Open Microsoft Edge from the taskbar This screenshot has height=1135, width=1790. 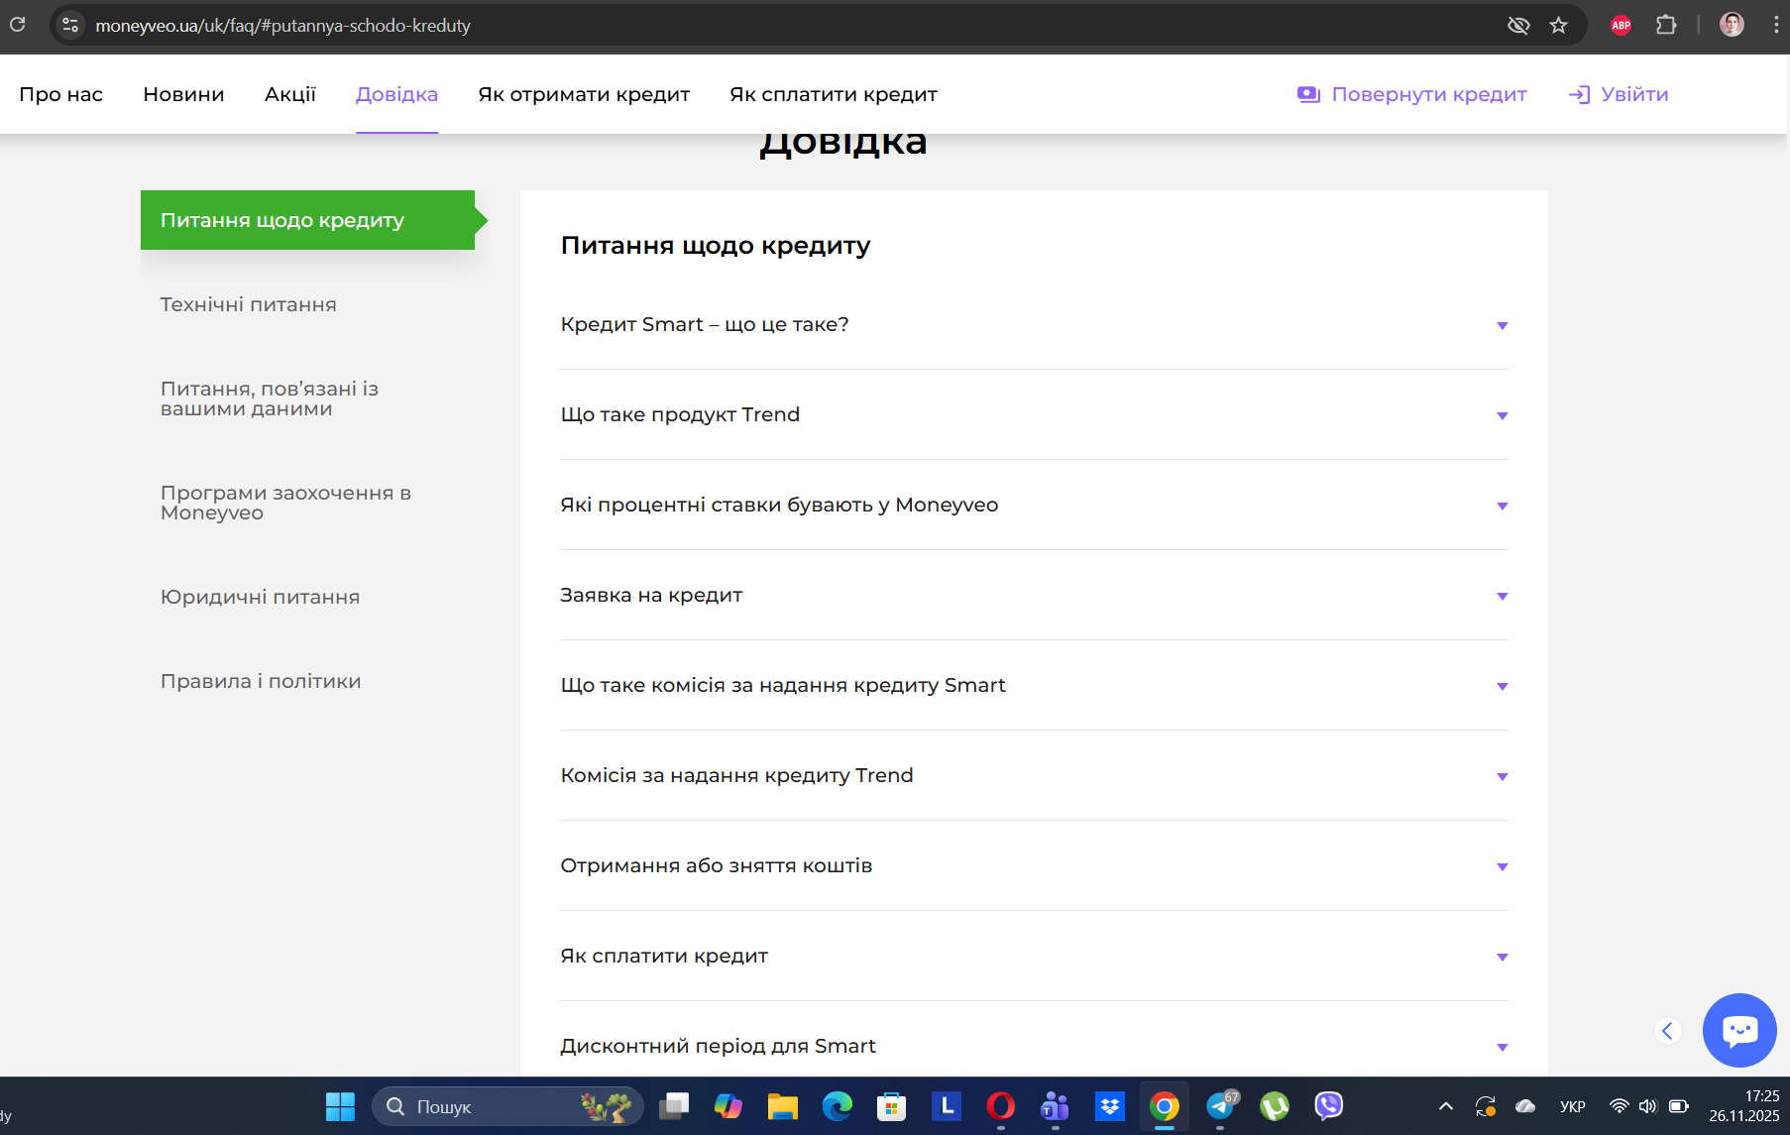[838, 1106]
